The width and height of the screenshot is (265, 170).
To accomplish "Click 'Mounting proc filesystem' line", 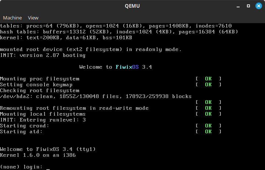I will [x=39, y=79].
